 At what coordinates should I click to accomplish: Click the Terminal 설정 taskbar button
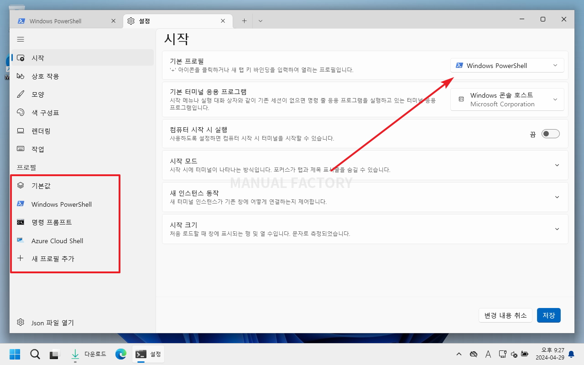coord(148,354)
